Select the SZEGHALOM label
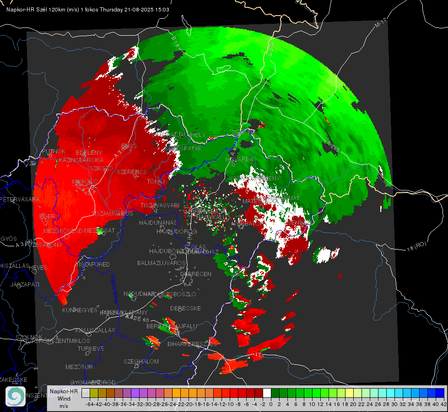Screen dimensions: 448x412 (x=141, y=361)
